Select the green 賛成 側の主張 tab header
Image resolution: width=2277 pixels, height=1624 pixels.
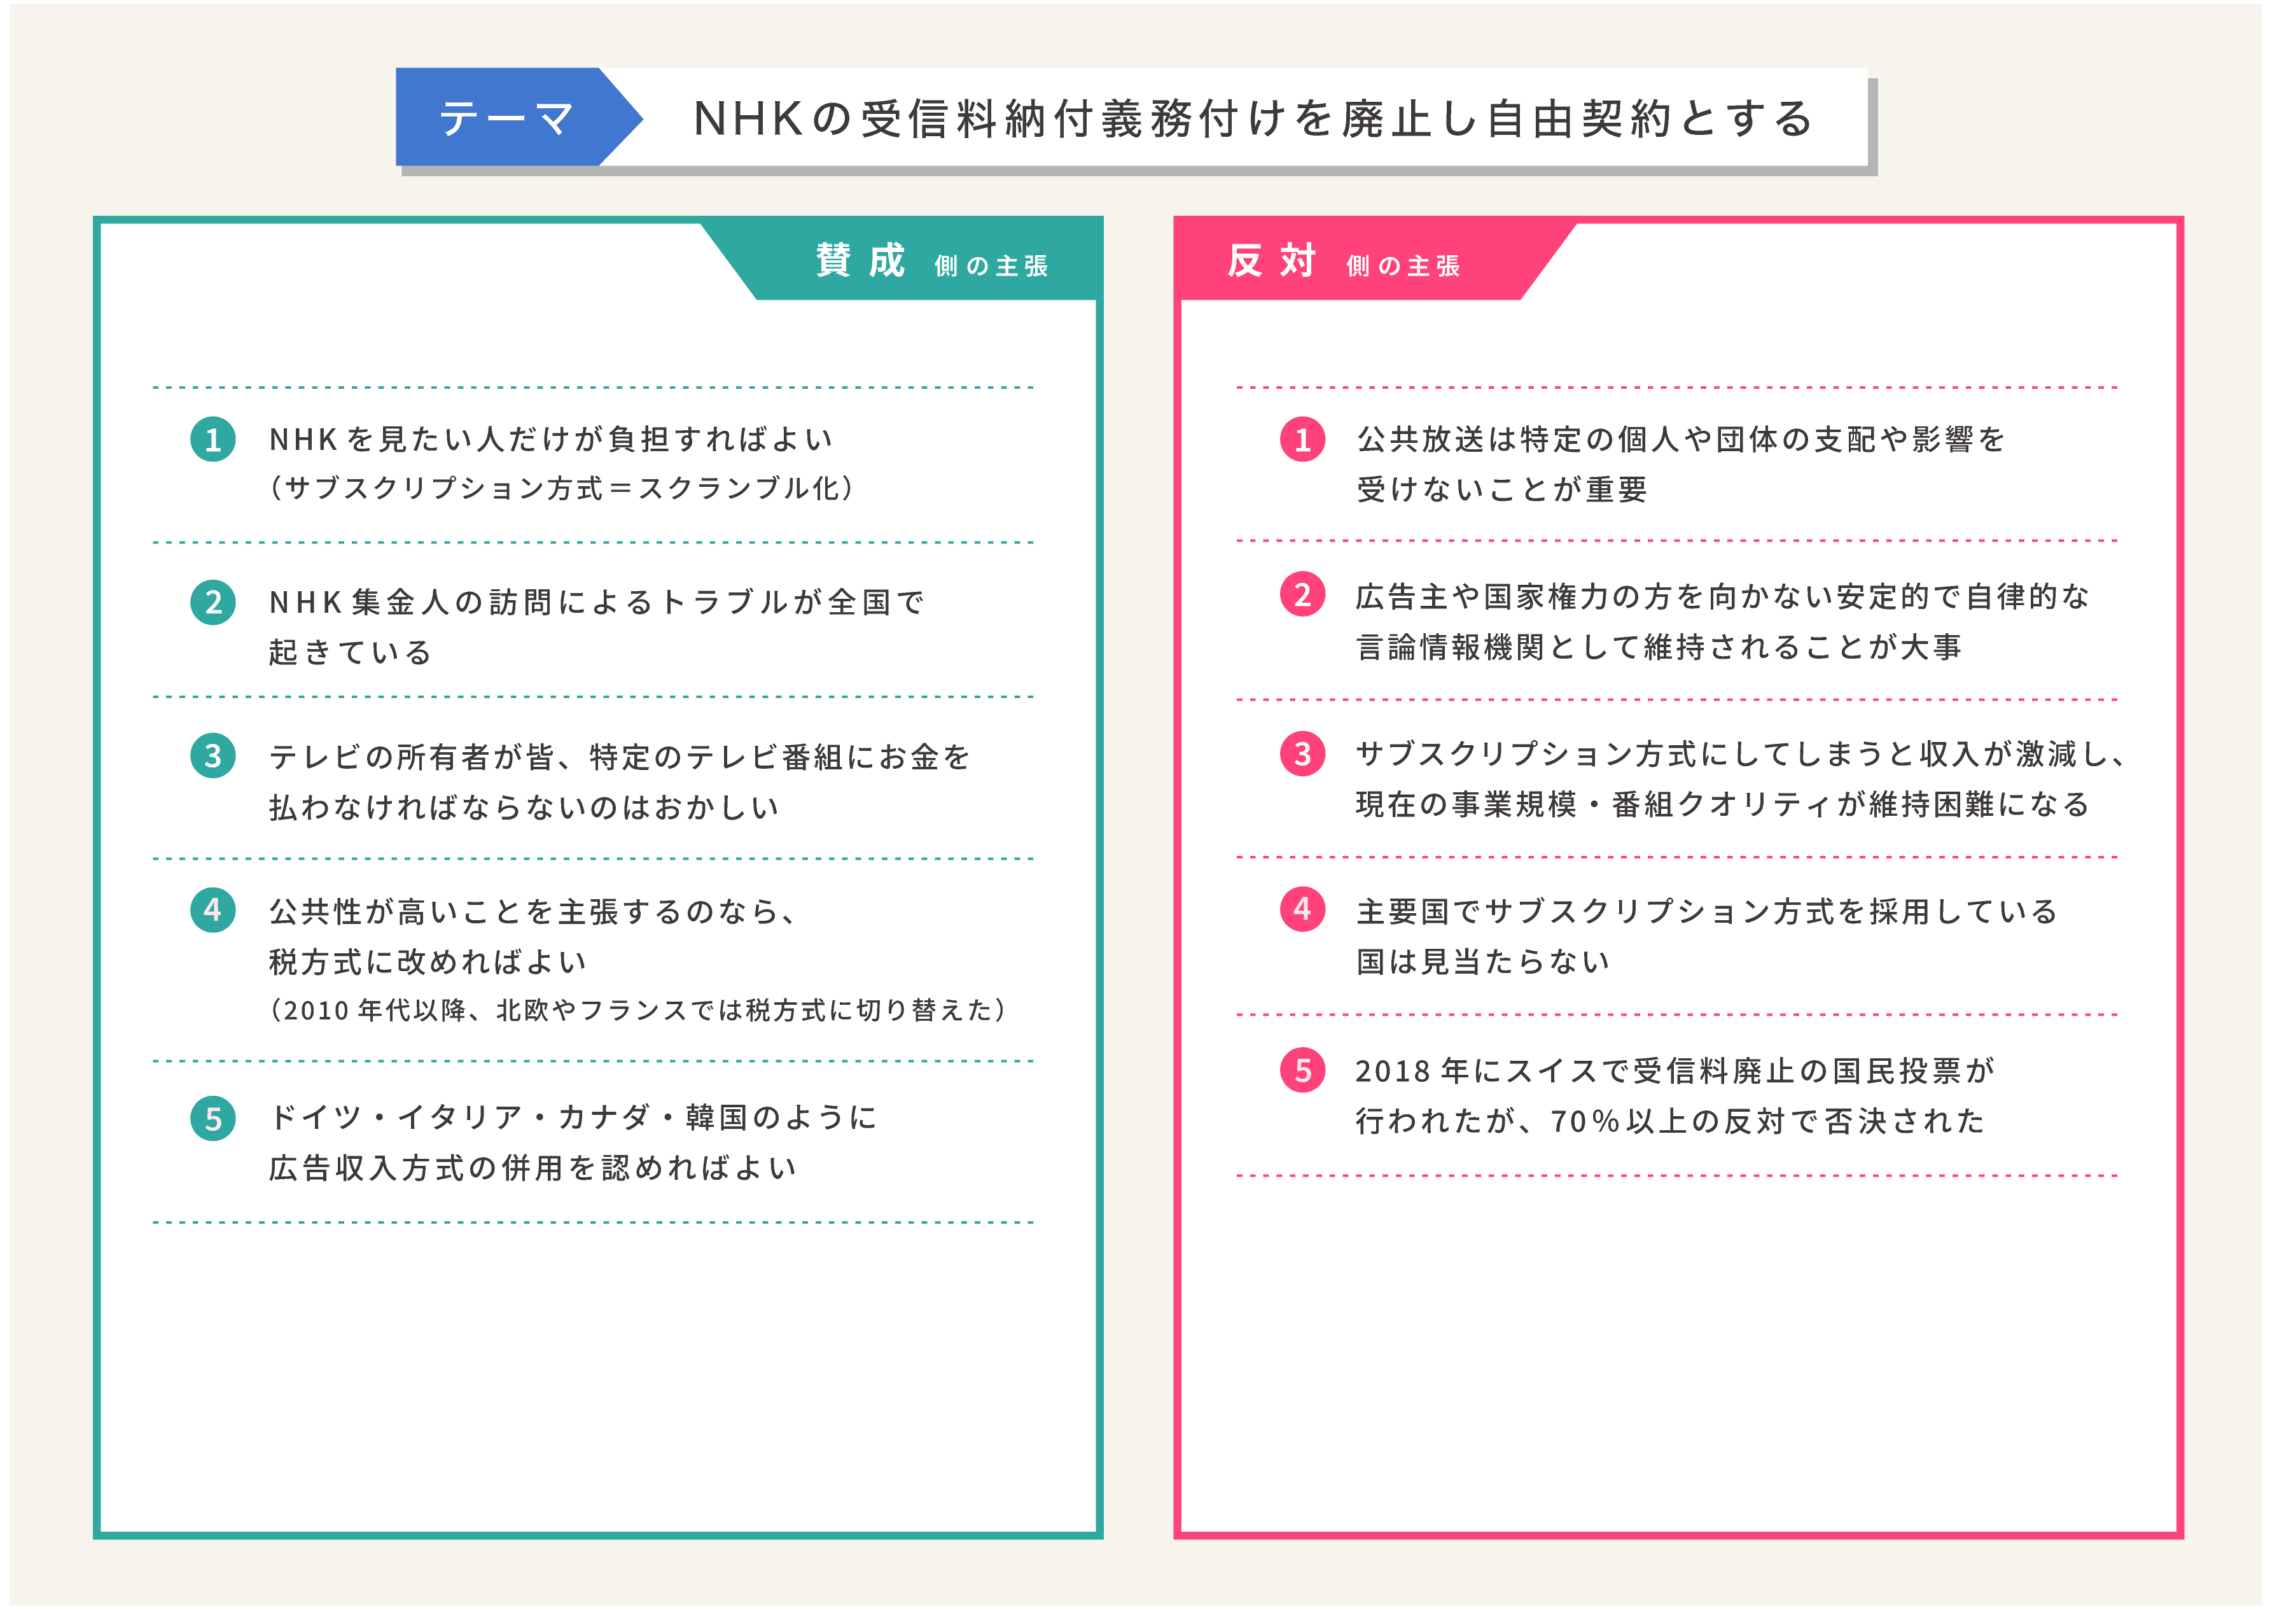point(902,260)
